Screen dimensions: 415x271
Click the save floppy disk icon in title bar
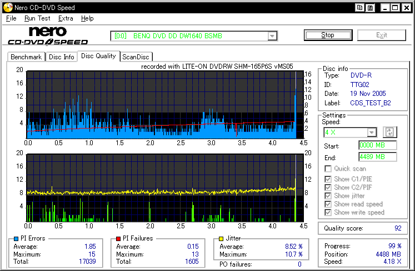coord(370,8)
